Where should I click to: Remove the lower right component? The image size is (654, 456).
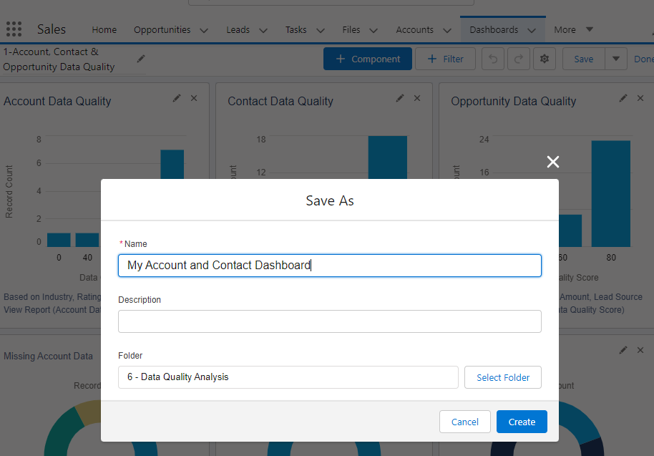(x=640, y=350)
